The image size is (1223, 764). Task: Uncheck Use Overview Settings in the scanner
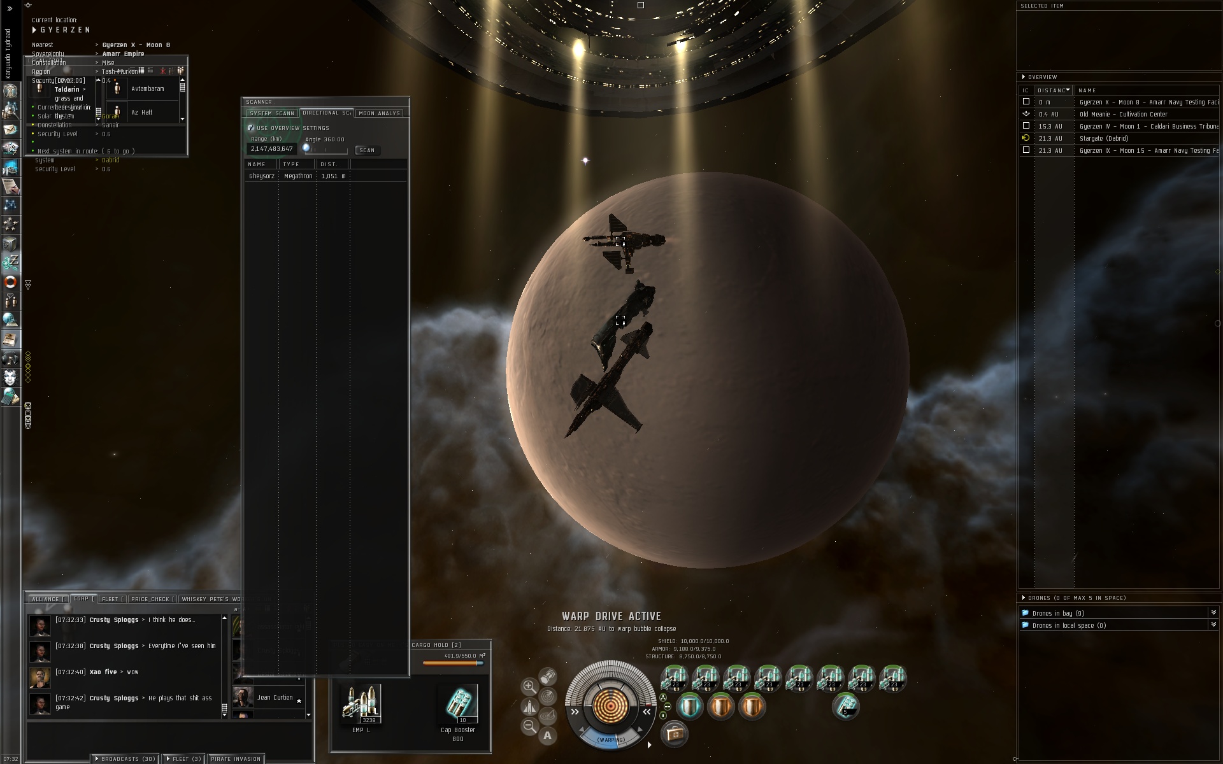coord(251,127)
